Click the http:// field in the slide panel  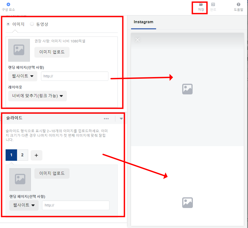click(76, 205)
